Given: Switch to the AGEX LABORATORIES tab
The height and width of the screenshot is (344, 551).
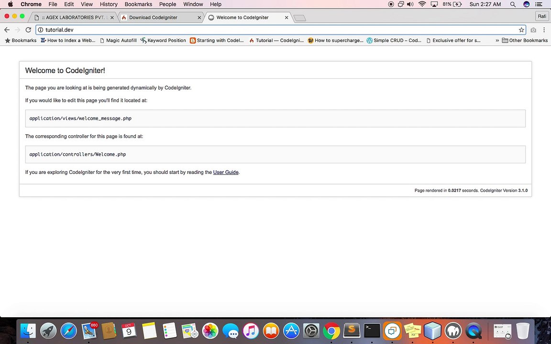Looking at the screenshot, I should pos(74,17).
